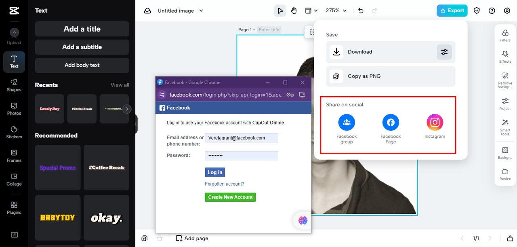Open the Background tool

click(505, 153)
